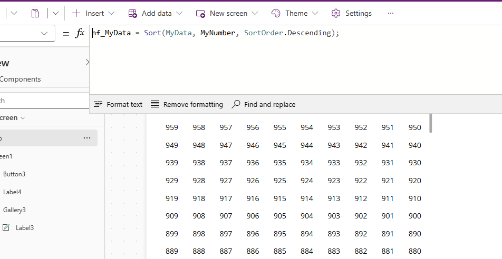Click the gallery cell showing 900
This screenshot has height=259, width=502.
tap(415, 216)
